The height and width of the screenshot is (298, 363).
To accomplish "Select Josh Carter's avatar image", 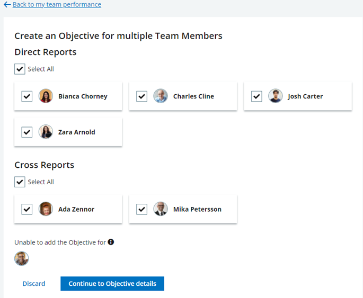I will [276, 96].
